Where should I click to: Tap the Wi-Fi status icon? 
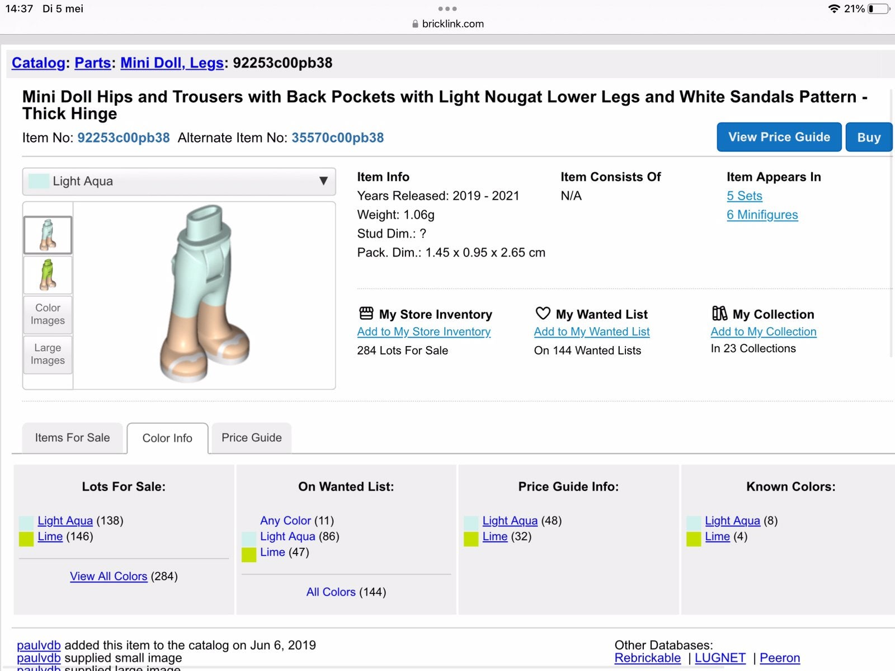pos(833,8)
